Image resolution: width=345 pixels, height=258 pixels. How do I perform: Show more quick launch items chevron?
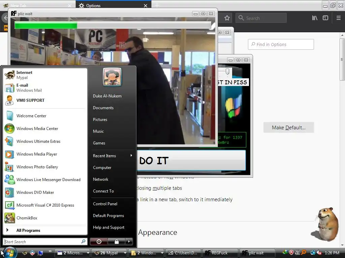pyautogui.click(x=50, y=251)
